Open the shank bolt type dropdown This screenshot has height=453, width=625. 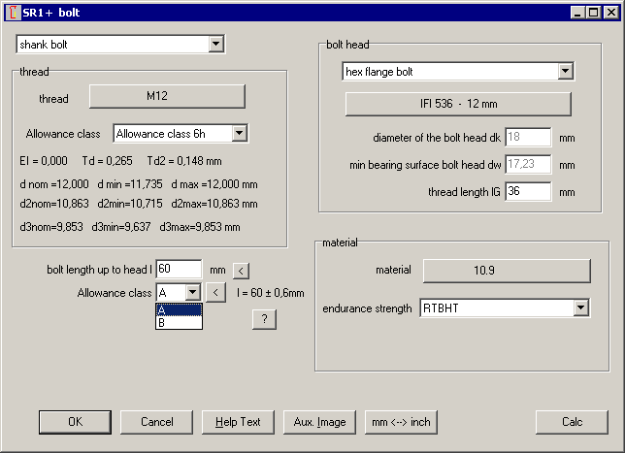pyautogui.click(x=216, y=45)
